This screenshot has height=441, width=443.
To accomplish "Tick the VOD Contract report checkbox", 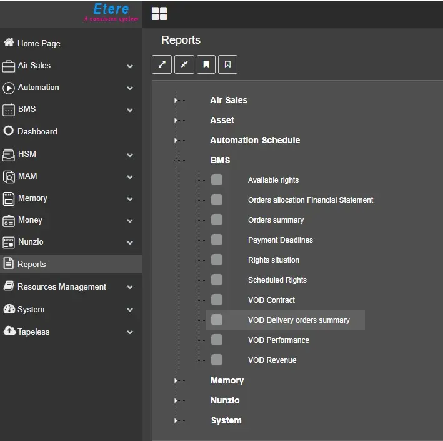I will point(217,300).
